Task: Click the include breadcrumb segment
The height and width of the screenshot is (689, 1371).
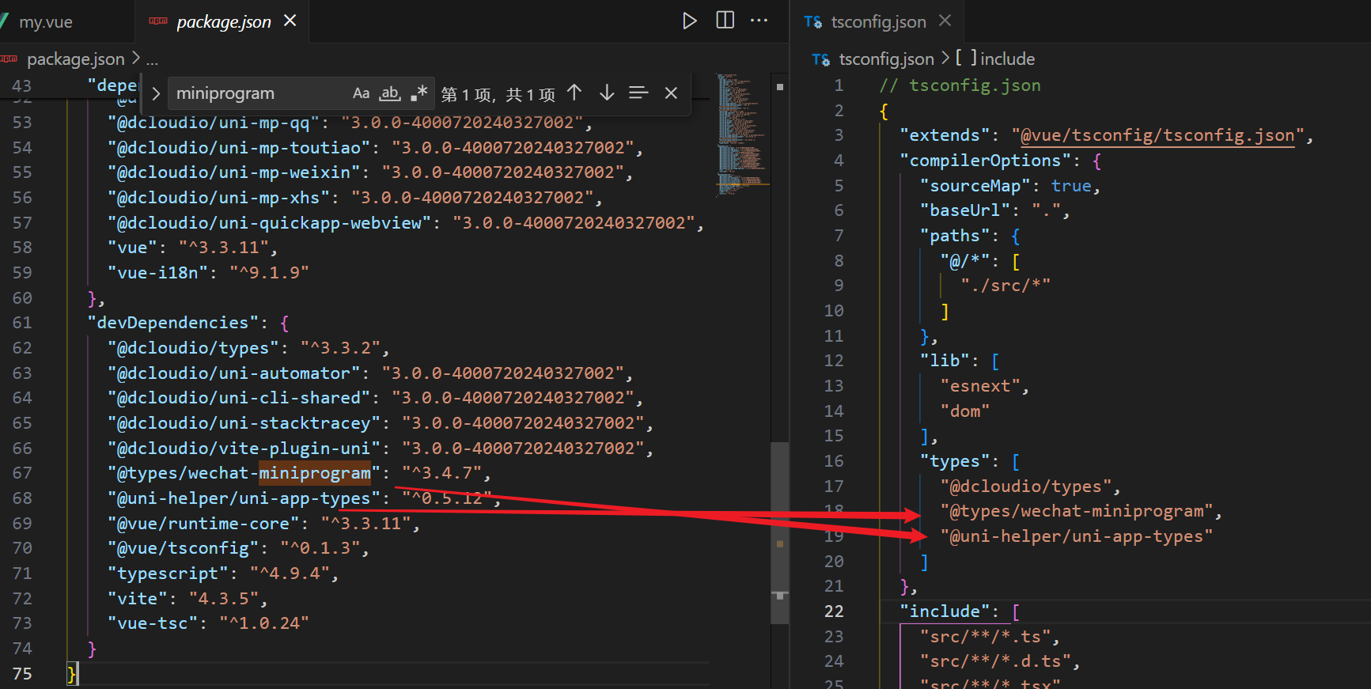Action: coord(1007,59)
